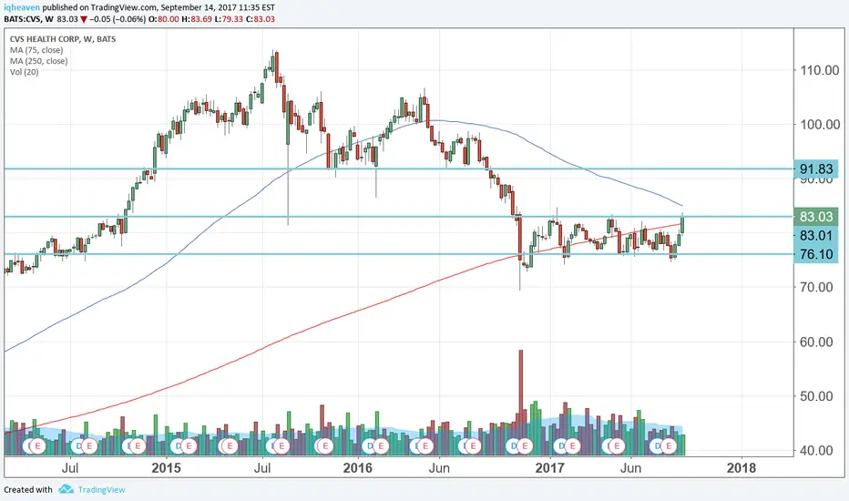Click the BATS:CVS, W symbol text in the header

pos(28,19)
